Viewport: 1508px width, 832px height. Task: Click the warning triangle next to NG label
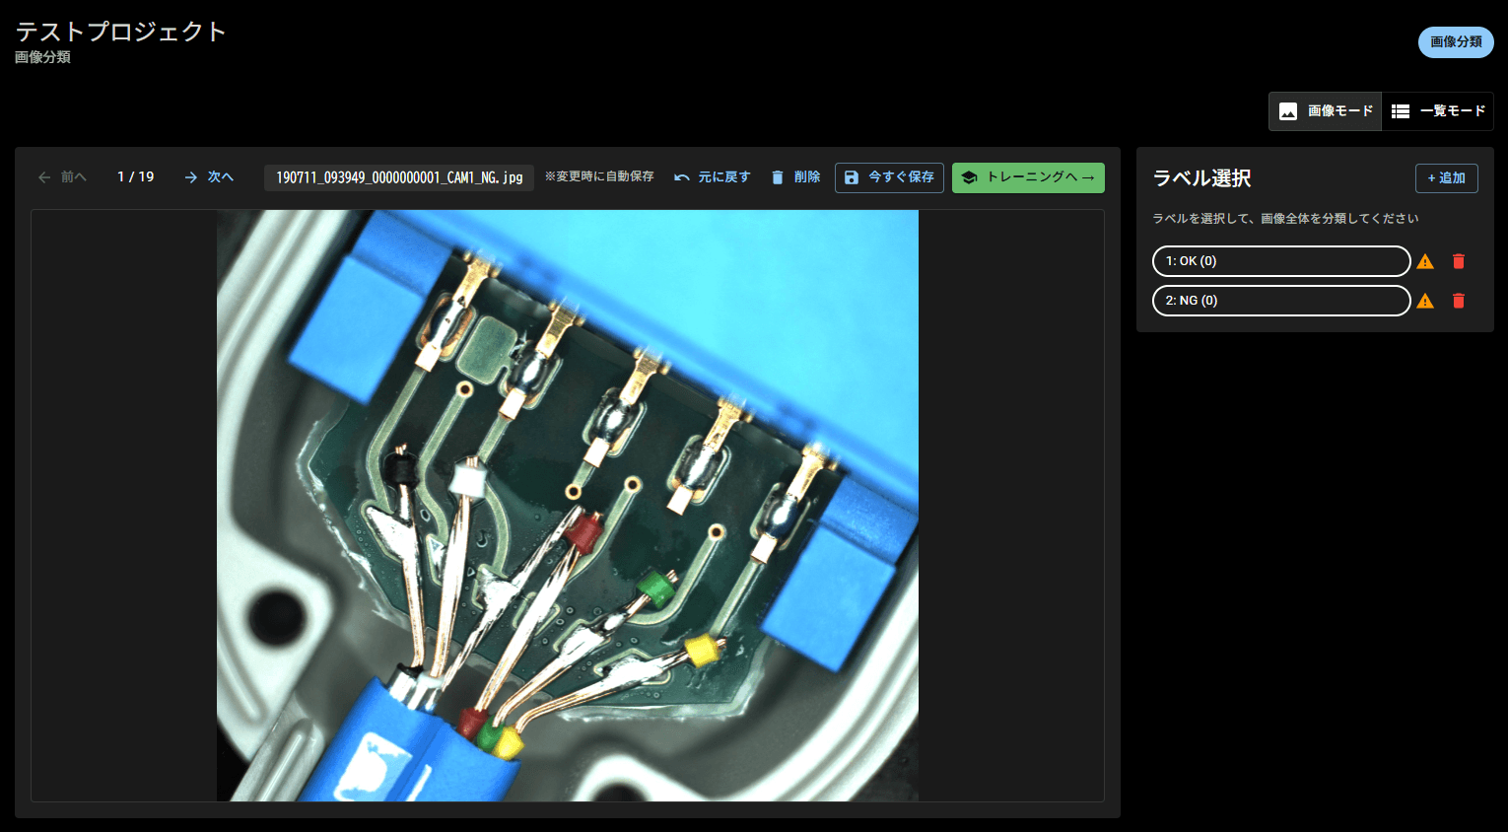tap(1425, 301)
